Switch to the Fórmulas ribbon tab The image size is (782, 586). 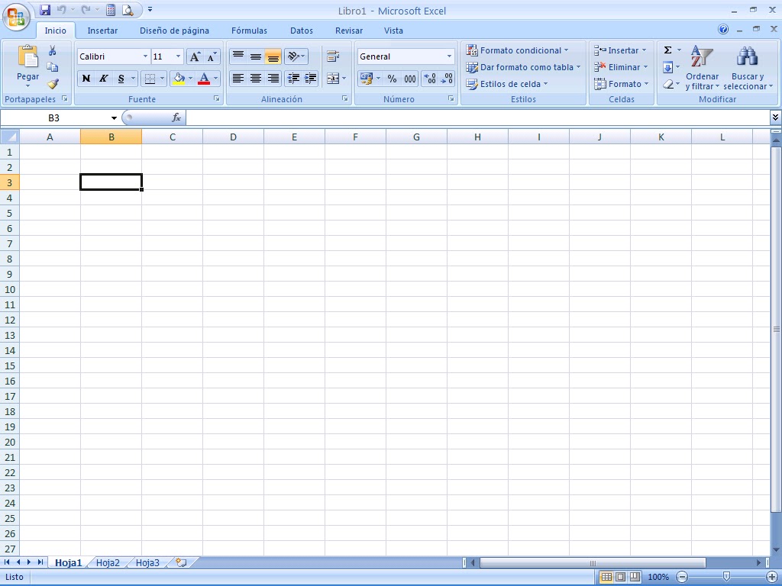point(249,31)
